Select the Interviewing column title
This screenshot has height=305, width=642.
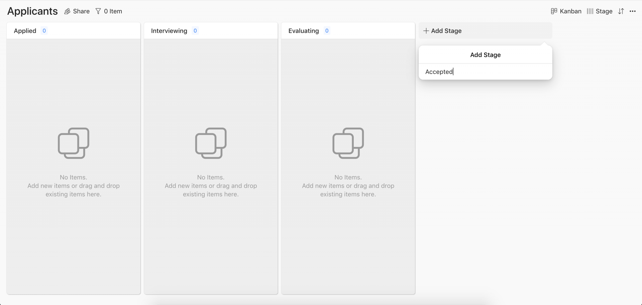(x=169, y=31)
